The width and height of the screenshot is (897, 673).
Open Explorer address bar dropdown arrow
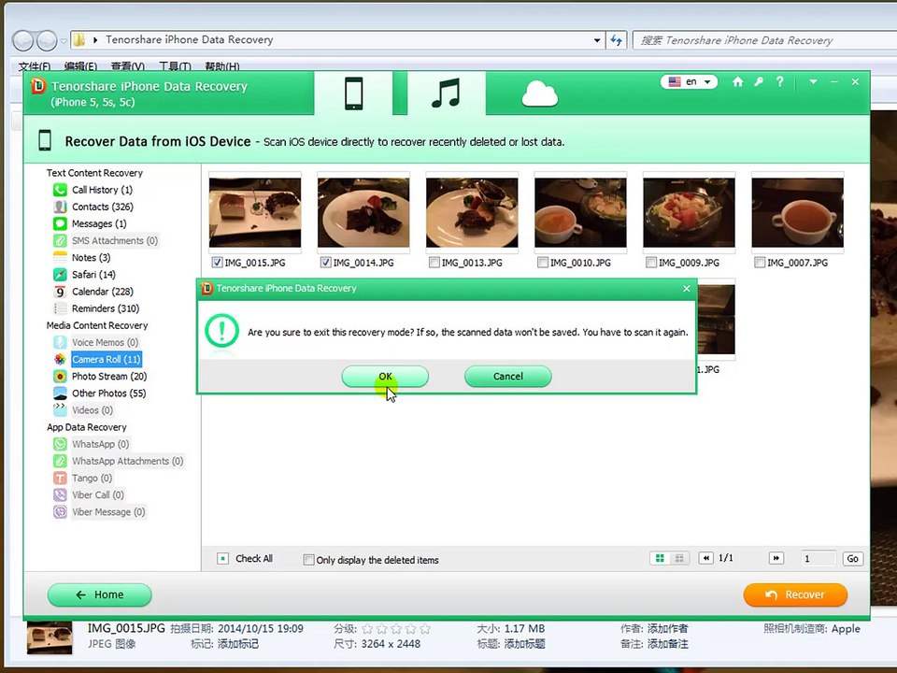pos(597,40)
